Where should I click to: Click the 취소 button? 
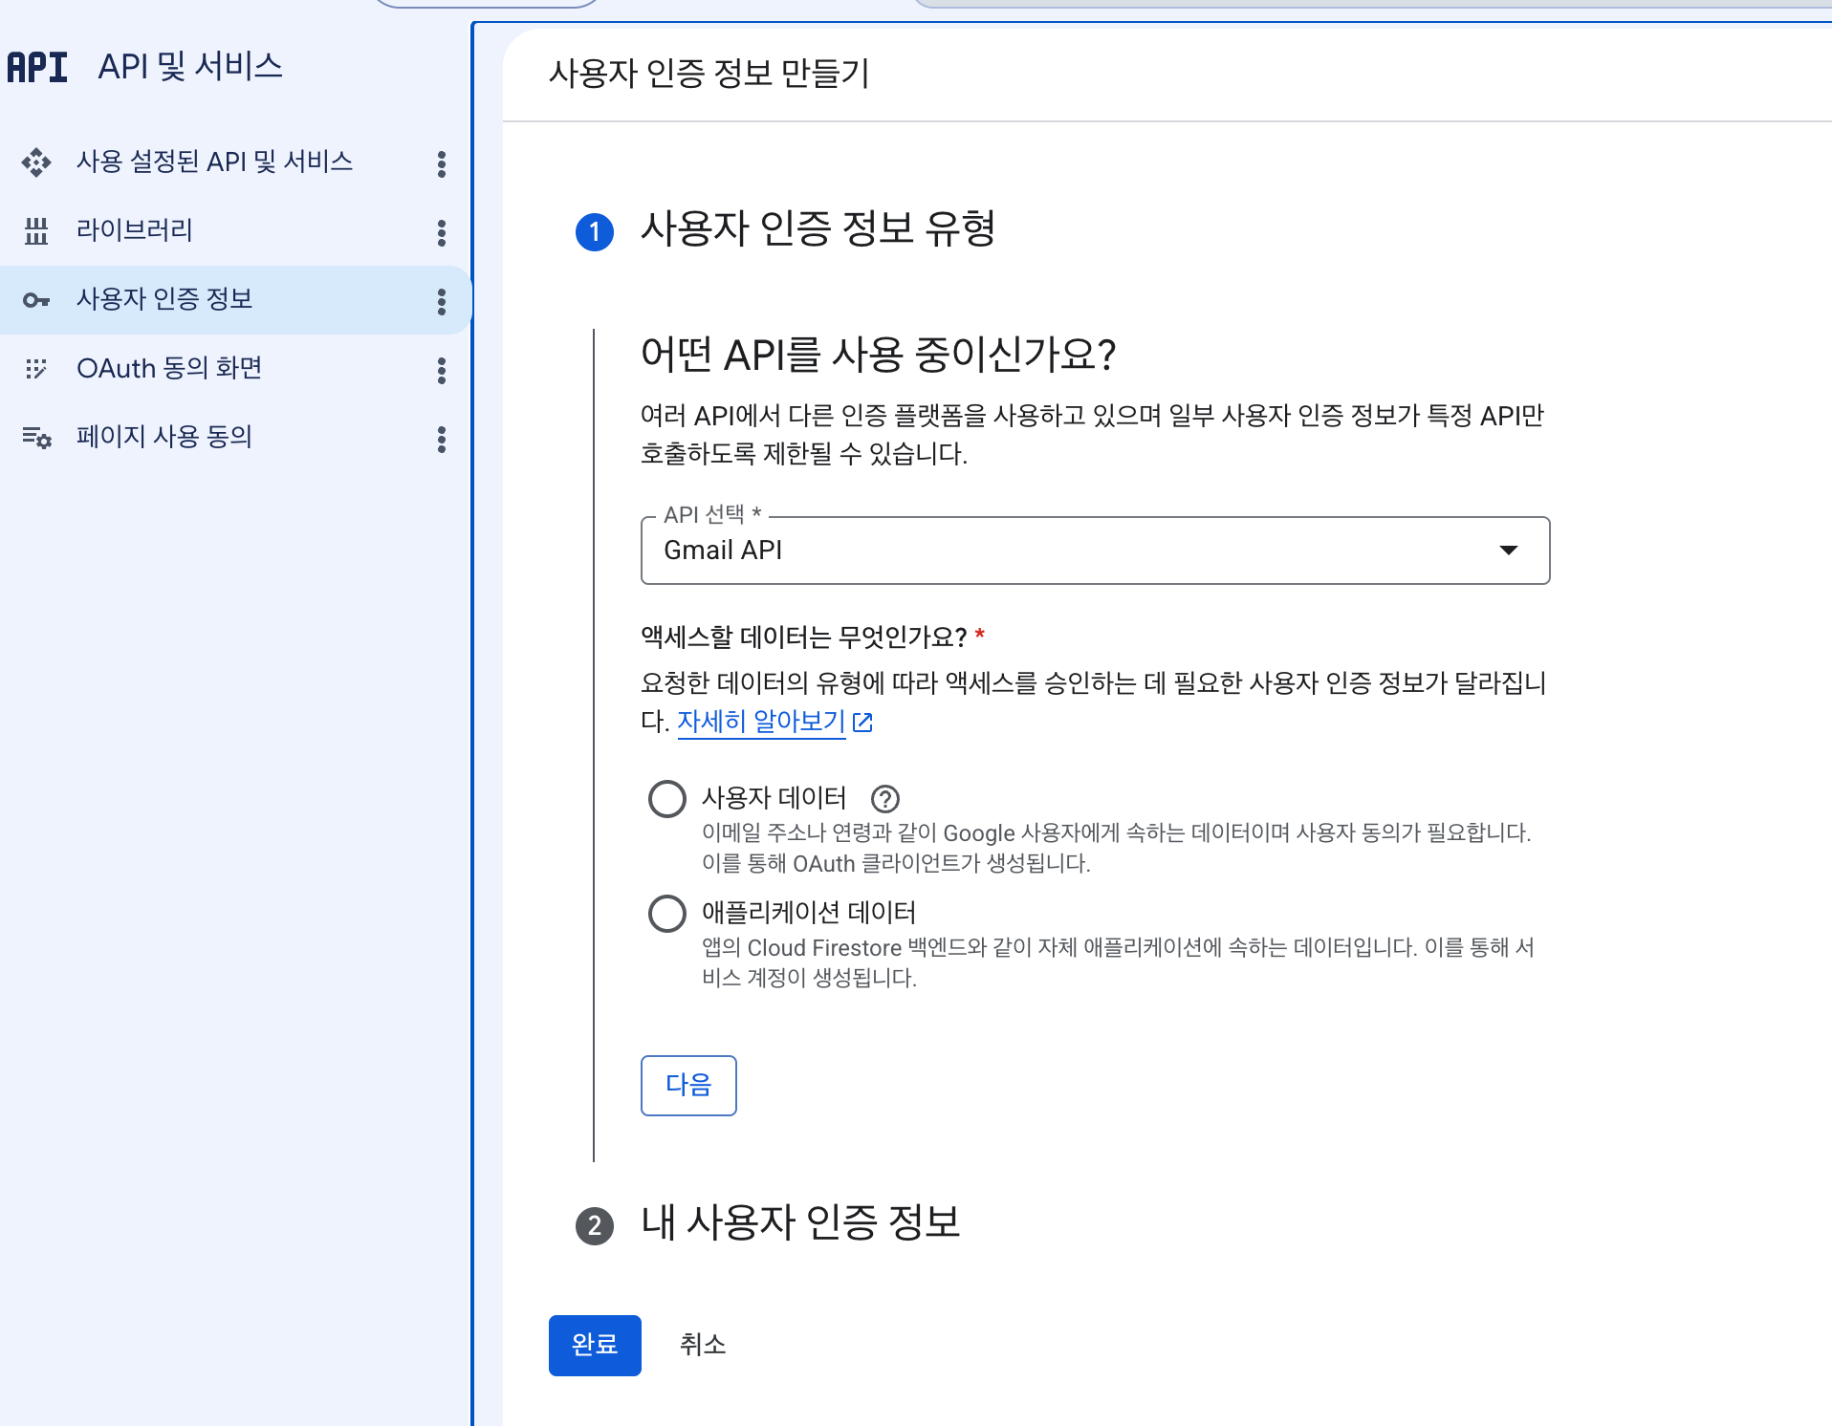point(703,1346)
